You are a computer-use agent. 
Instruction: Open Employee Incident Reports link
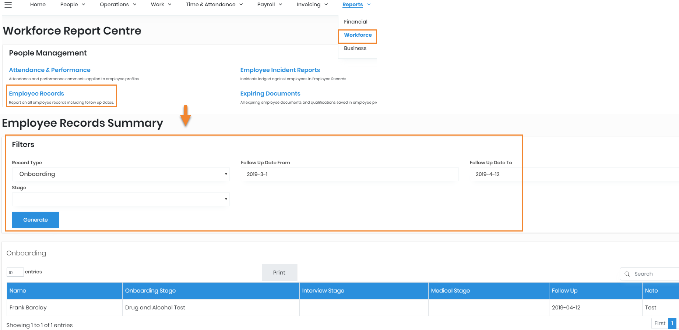click(x=280, y=70)
